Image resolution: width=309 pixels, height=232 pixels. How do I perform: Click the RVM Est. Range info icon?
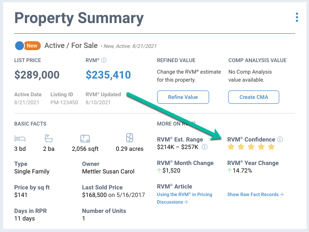(x=204, y=147)
